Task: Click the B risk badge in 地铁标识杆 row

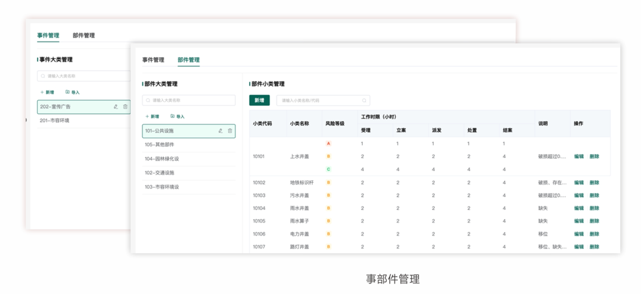Action: pos(328,182)
